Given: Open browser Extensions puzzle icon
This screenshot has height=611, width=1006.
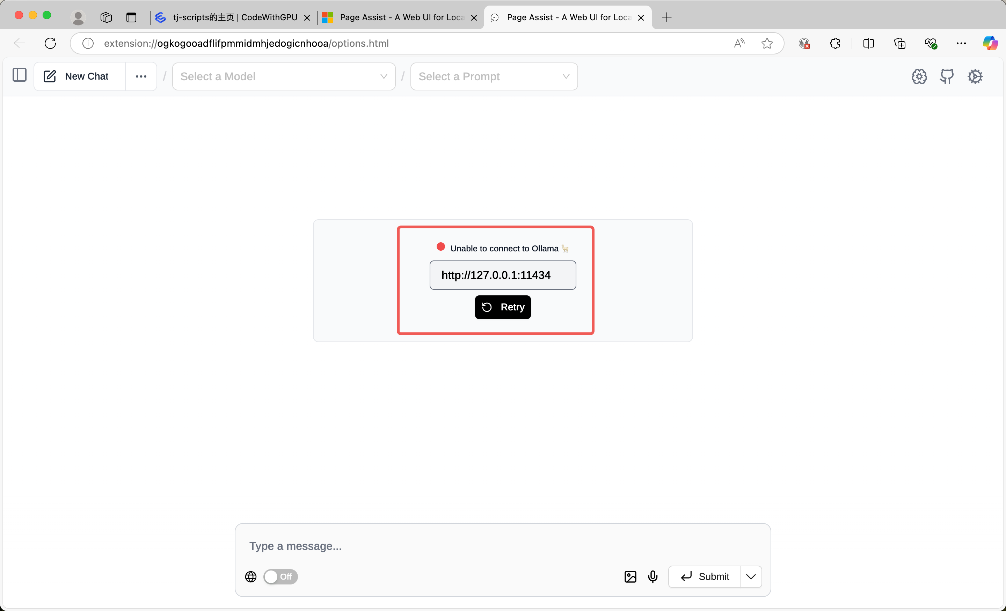Looking at the screenshot, I should click(835, 43).
